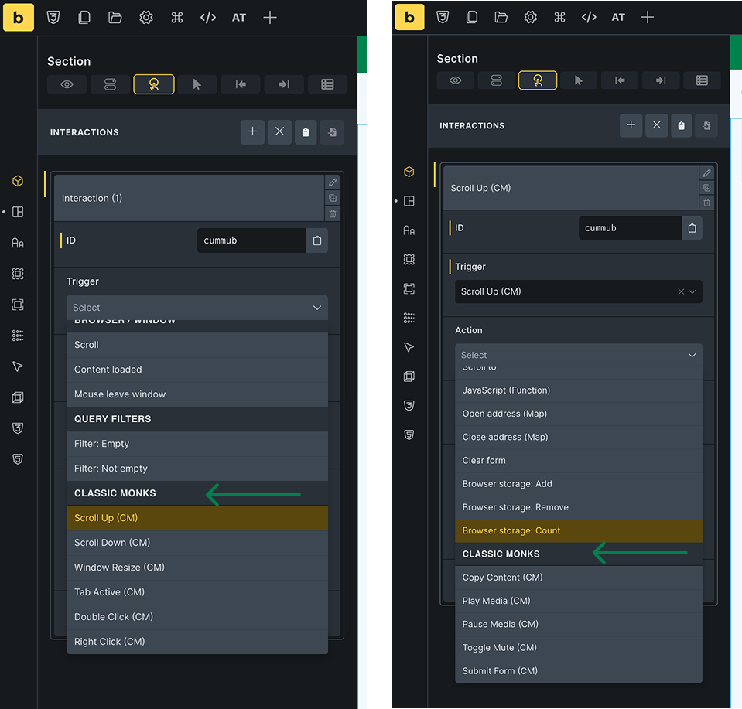Add a new interaction with plus in left panel
This screenshot has width=742, height=709.
(x=253, y=132)
